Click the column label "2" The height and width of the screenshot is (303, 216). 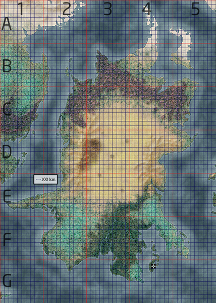coord(67,9)
